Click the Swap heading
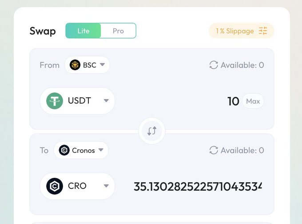This screenshot has height=224, width=302. pyautogui.click(x=43, y=31)
